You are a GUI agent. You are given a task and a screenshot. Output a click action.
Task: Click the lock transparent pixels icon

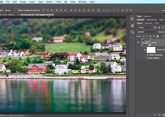(x=143, y=36)
